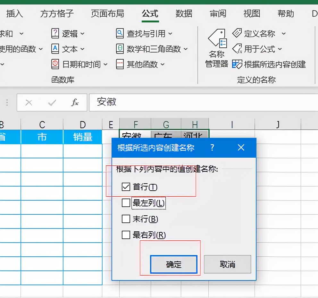The image size is (318, 298).
Task: Click the 销量 header cell
Action: pos(82,137)
